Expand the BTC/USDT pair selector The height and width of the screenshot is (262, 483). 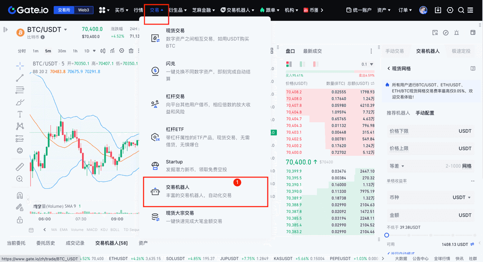[x=66, y=30]
